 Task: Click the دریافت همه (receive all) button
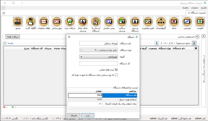[13, 37]
